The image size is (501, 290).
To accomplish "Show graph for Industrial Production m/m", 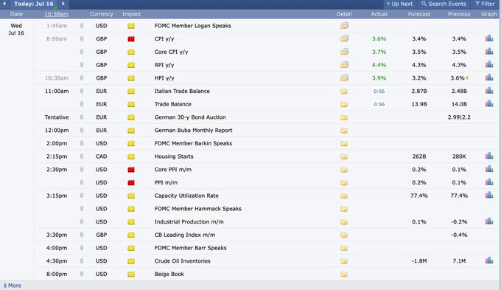I will point(489,221).
